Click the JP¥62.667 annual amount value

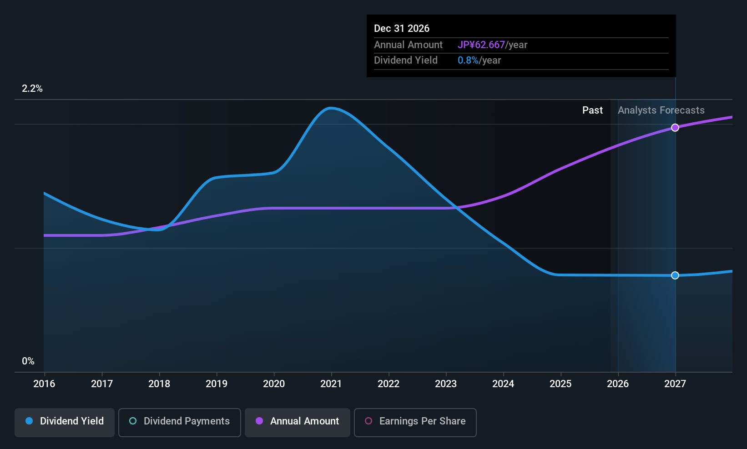[481, 45]
